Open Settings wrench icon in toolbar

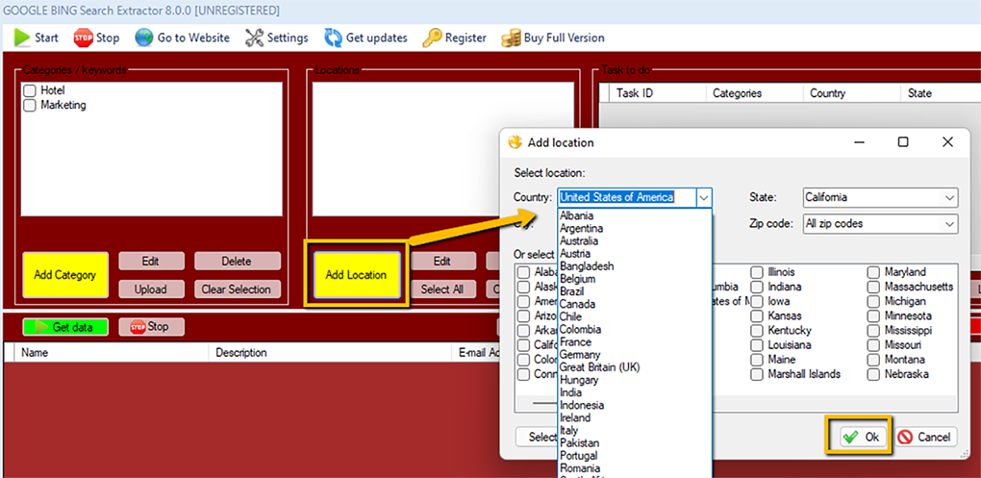[x=254, y=38]
